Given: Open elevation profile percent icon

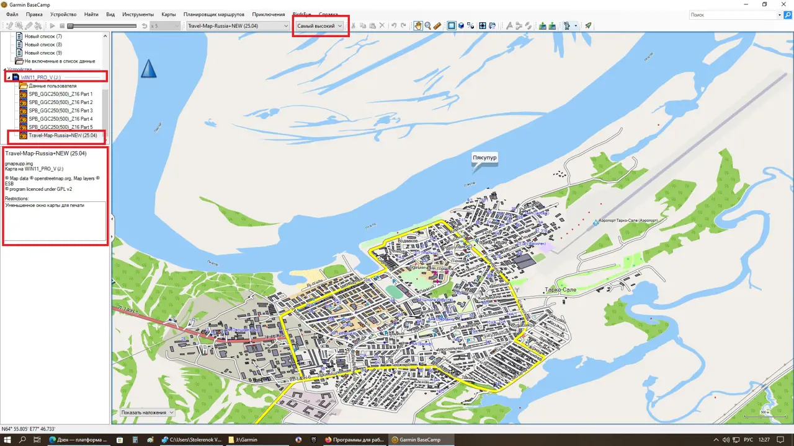Looking at the screenshot, I should click(470, 26).
